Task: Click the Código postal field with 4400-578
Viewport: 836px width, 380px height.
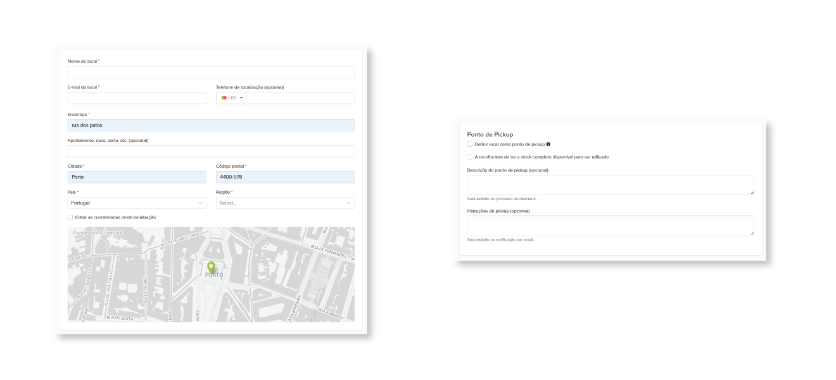Action: pyautogui.click(x=285, y=177)
